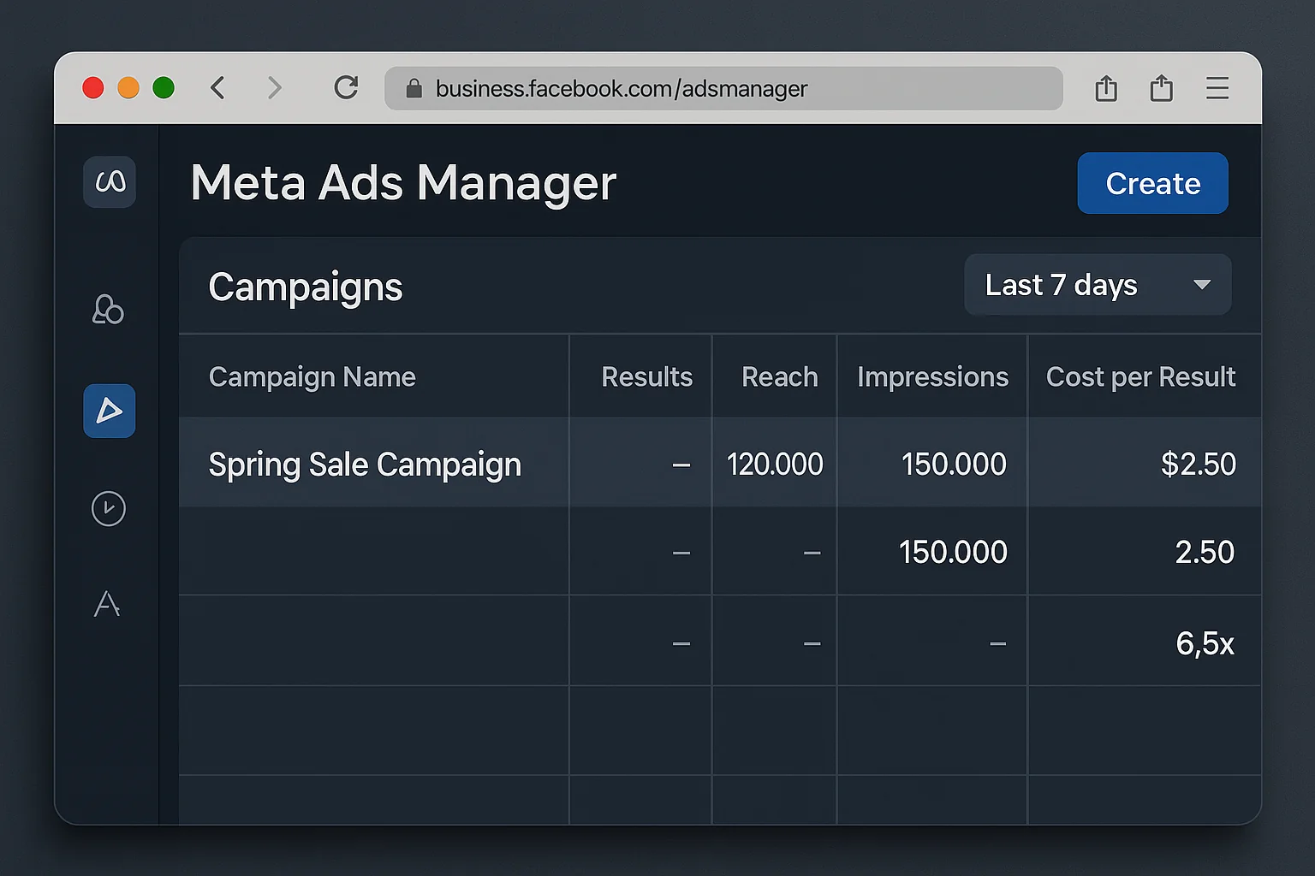
Task: Expand the browser back navigation arrow
Action: (x=218, y=87)
